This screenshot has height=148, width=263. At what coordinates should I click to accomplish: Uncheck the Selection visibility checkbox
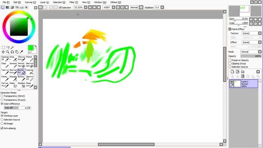(60, 7)
